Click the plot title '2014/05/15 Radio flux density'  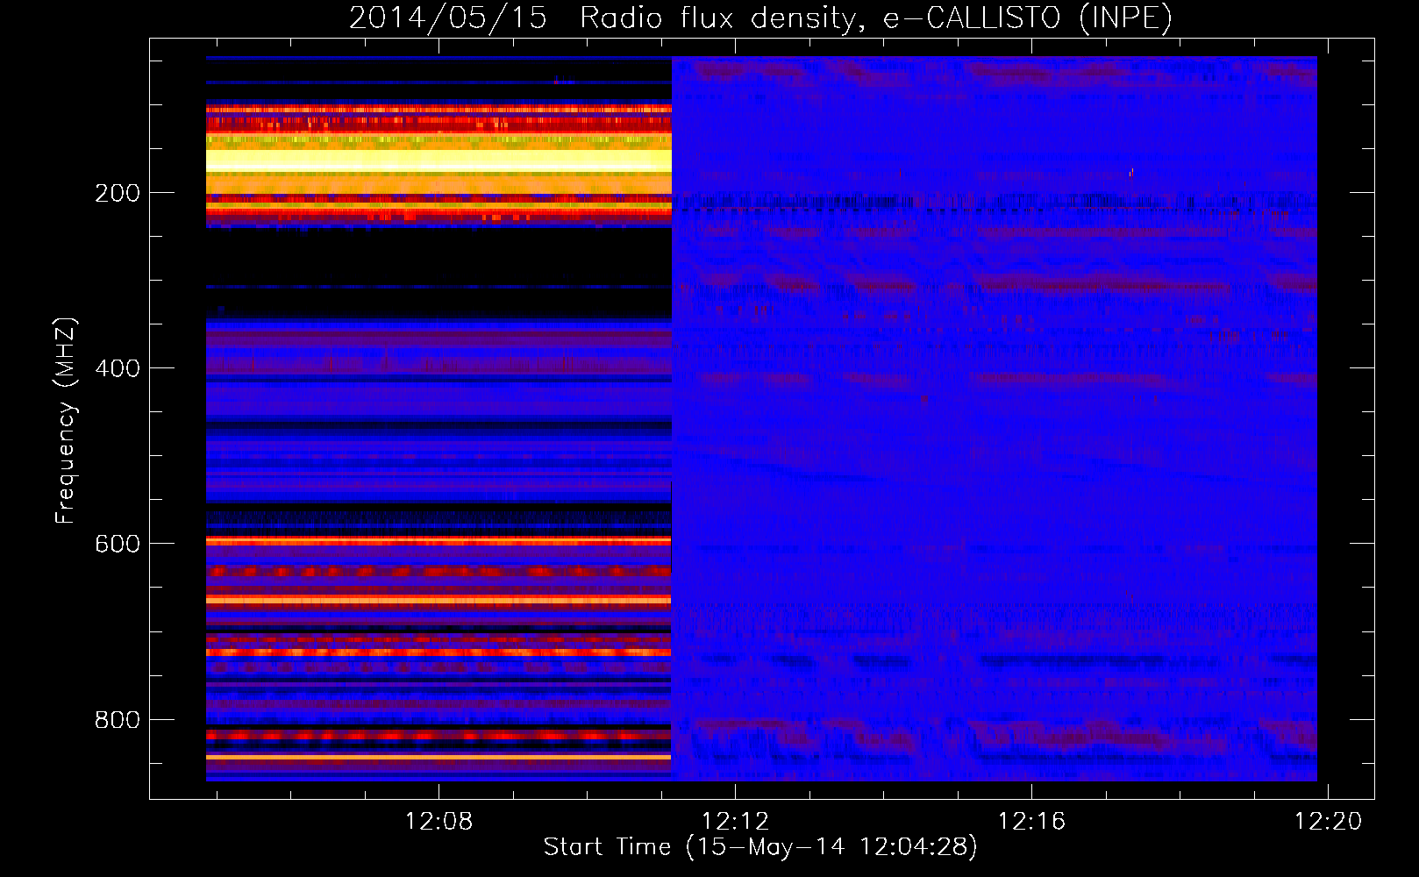[760, 18]
